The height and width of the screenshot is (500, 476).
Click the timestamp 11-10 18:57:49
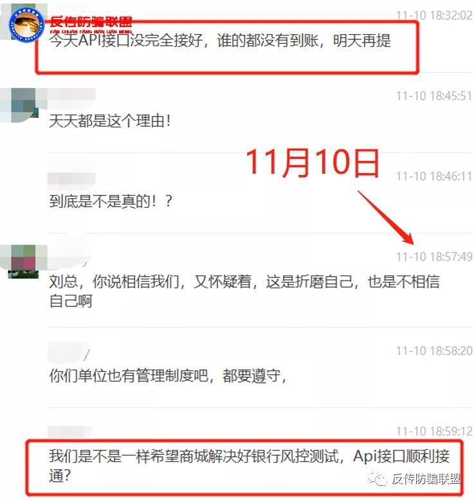434,256
